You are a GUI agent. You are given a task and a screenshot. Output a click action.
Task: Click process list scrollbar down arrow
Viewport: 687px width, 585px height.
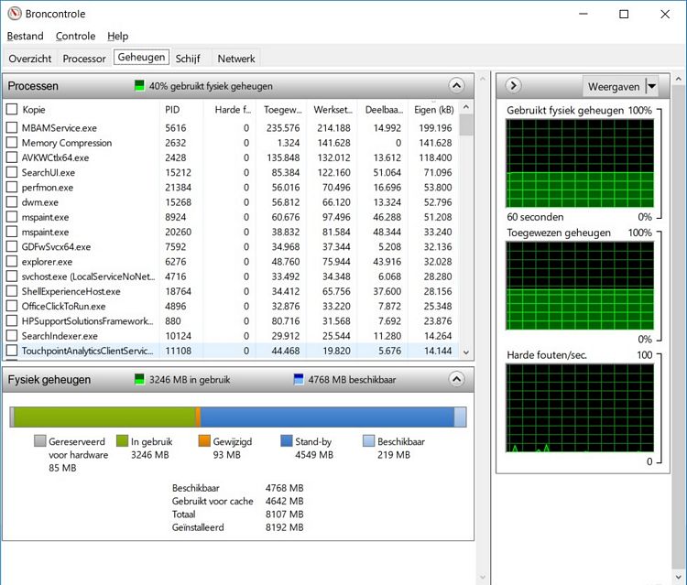466,352
